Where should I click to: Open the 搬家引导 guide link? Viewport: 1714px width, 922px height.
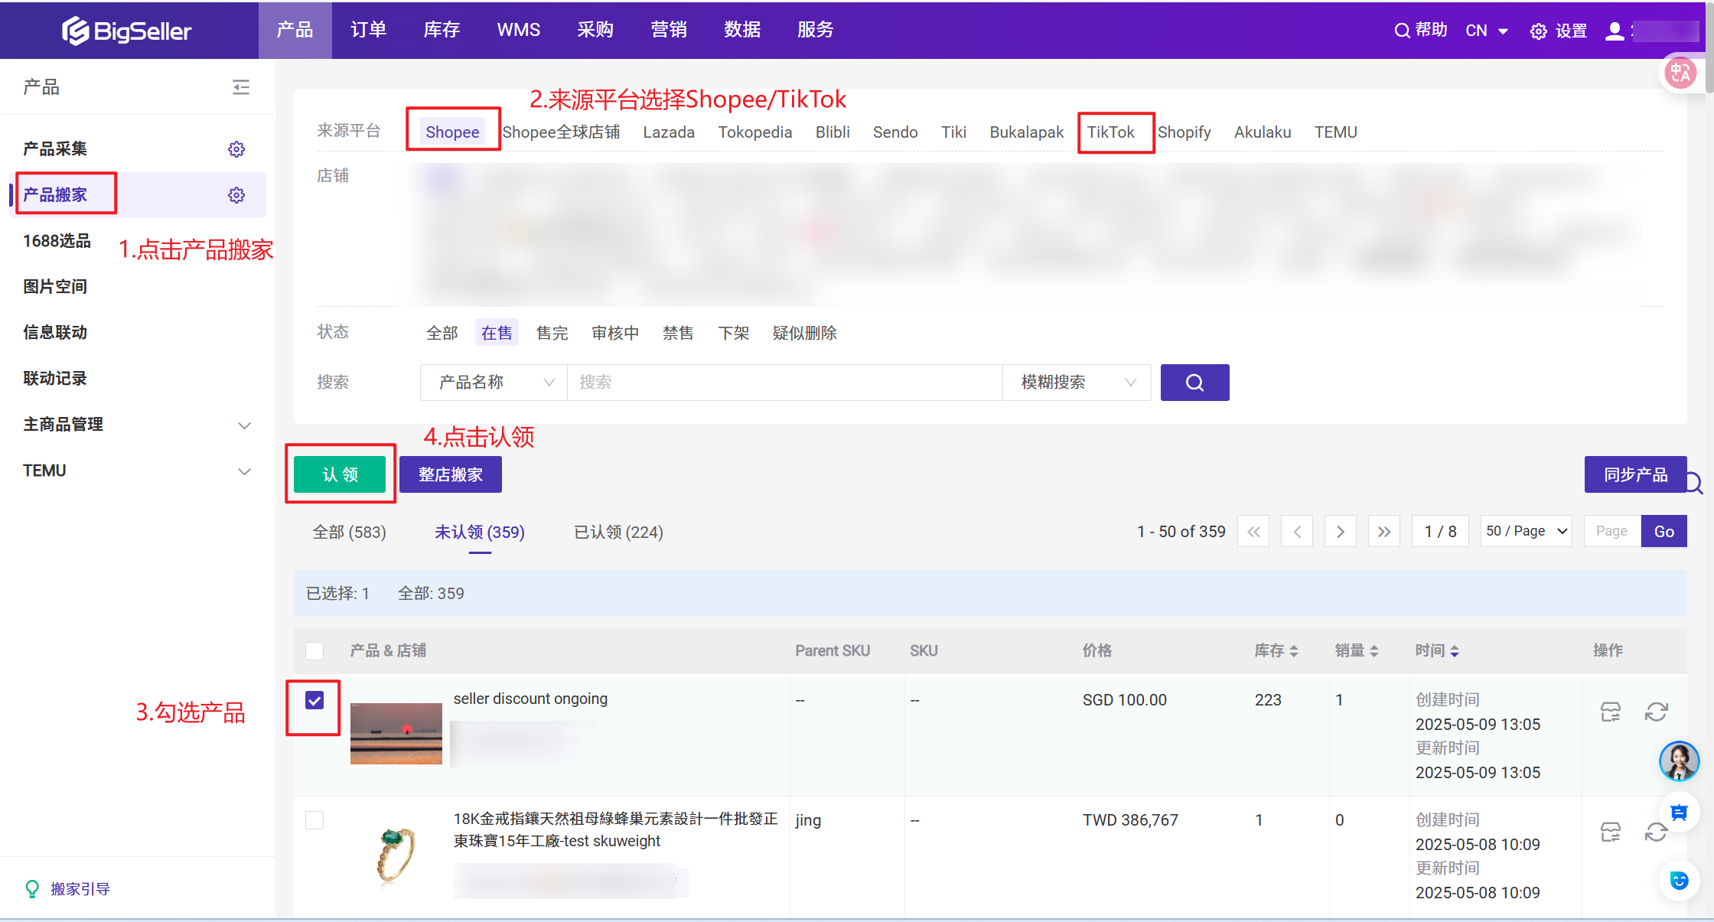coord(80,888)
